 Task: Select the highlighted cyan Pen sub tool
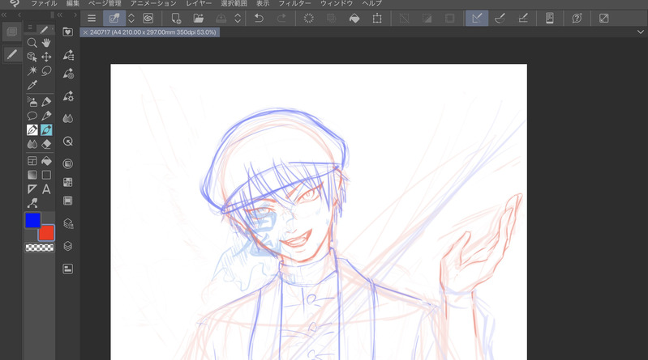tap(46, 130)
